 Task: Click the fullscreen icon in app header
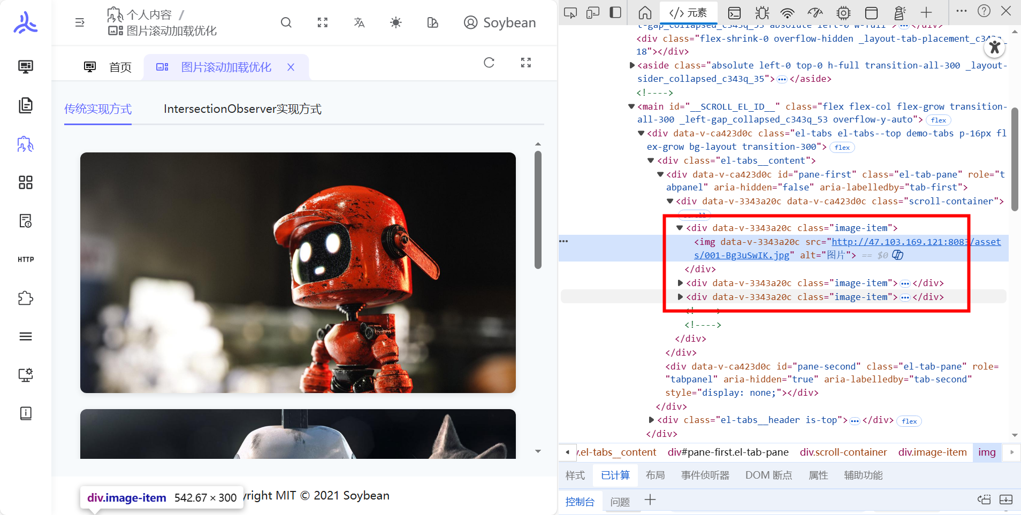point(322,22)
